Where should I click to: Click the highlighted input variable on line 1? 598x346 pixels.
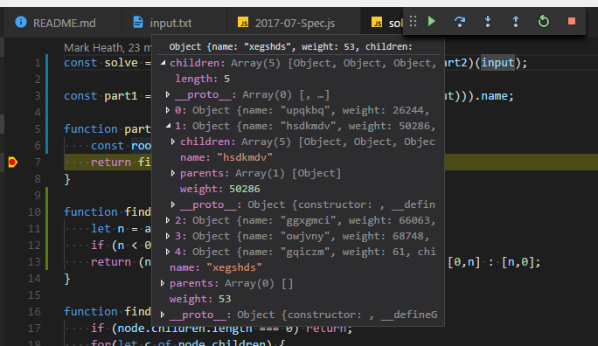point(497,63)
